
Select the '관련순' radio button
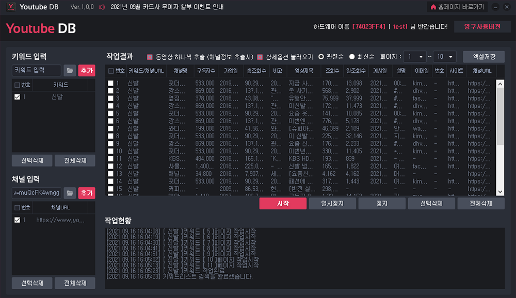[321, 57]
